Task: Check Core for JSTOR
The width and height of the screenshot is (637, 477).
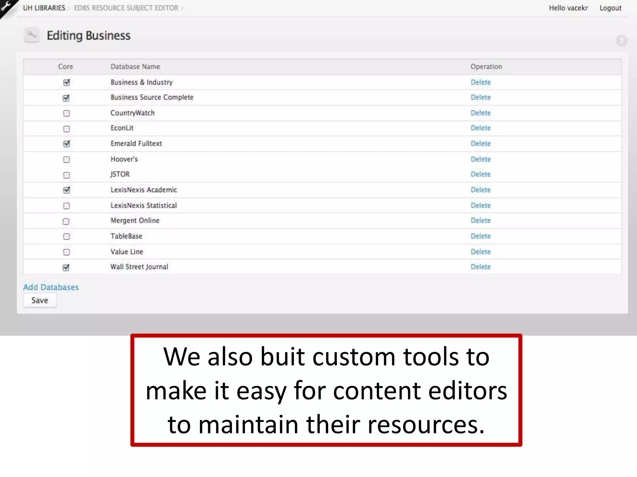Action: (x=66, y=175)
